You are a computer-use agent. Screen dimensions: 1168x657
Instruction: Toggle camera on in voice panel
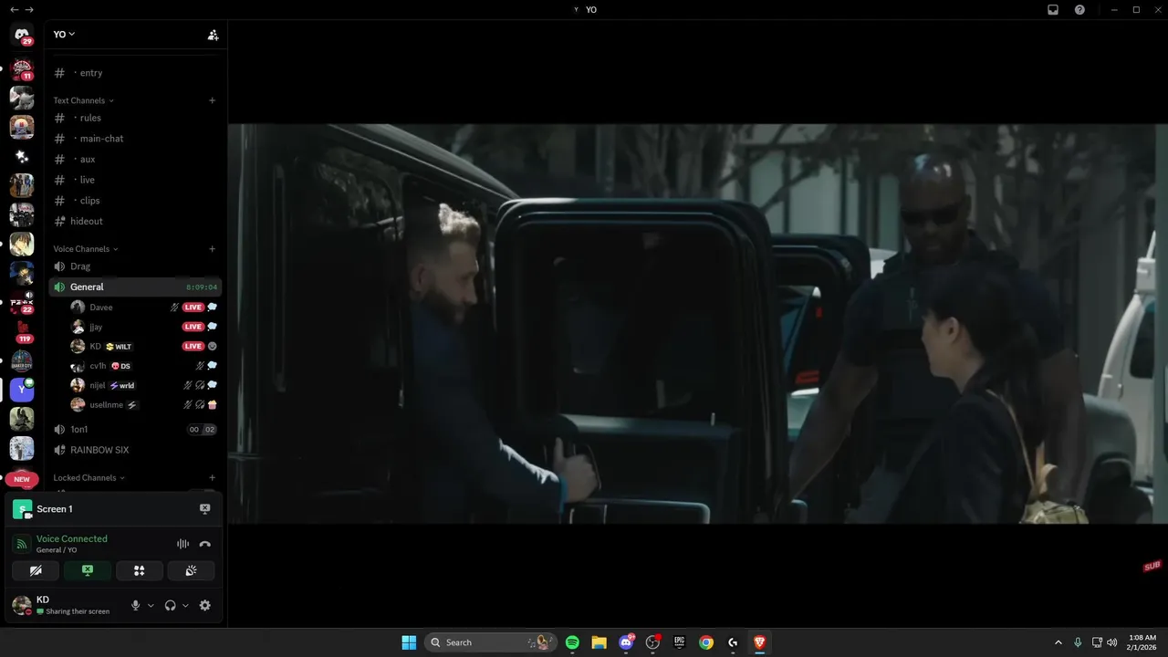tap(36, 570)
